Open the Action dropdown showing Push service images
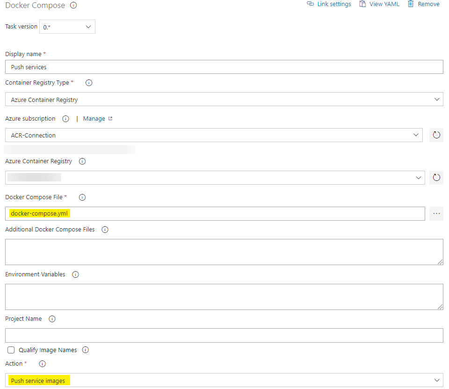 pyautogui.click(x=224, y=381)
